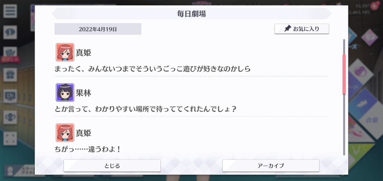Click the 毎日劇場 title banner
The height and width of the screenshot is (181, 383).
point(191,14)
